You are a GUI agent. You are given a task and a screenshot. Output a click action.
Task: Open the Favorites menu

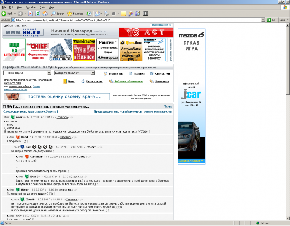pos(31,7)
